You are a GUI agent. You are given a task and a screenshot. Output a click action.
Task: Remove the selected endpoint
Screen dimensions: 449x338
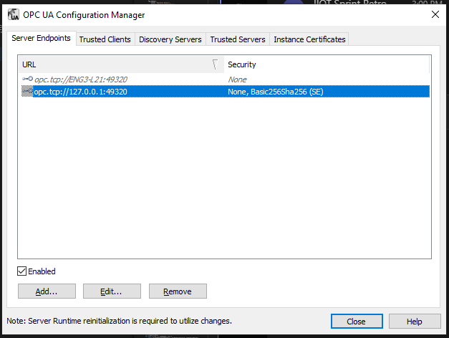(x=178, y=291)
